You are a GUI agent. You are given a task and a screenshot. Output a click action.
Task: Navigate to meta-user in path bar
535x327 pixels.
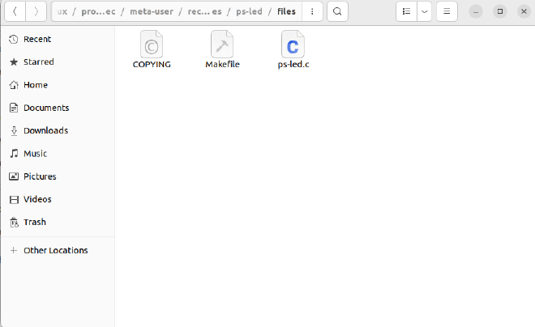pyautogui.click(x=152, y=11)
